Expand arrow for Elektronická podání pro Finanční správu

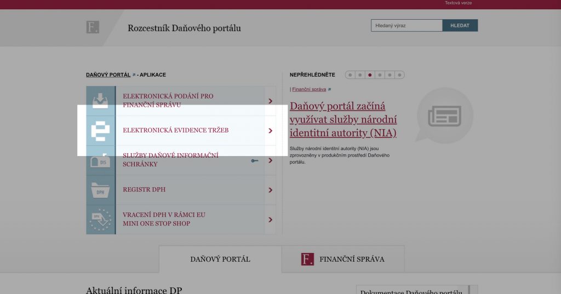[x=271, y=101]
